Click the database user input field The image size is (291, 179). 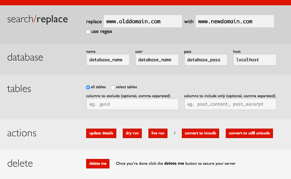[157, 60]
